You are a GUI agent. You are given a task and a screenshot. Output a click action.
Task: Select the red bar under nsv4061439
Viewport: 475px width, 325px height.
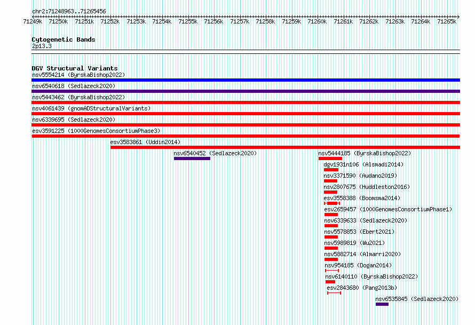(246, 114)
